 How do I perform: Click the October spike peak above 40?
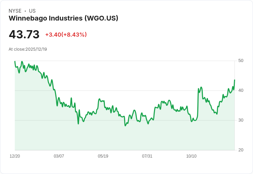pyautogui.click(x=201, y=87)
